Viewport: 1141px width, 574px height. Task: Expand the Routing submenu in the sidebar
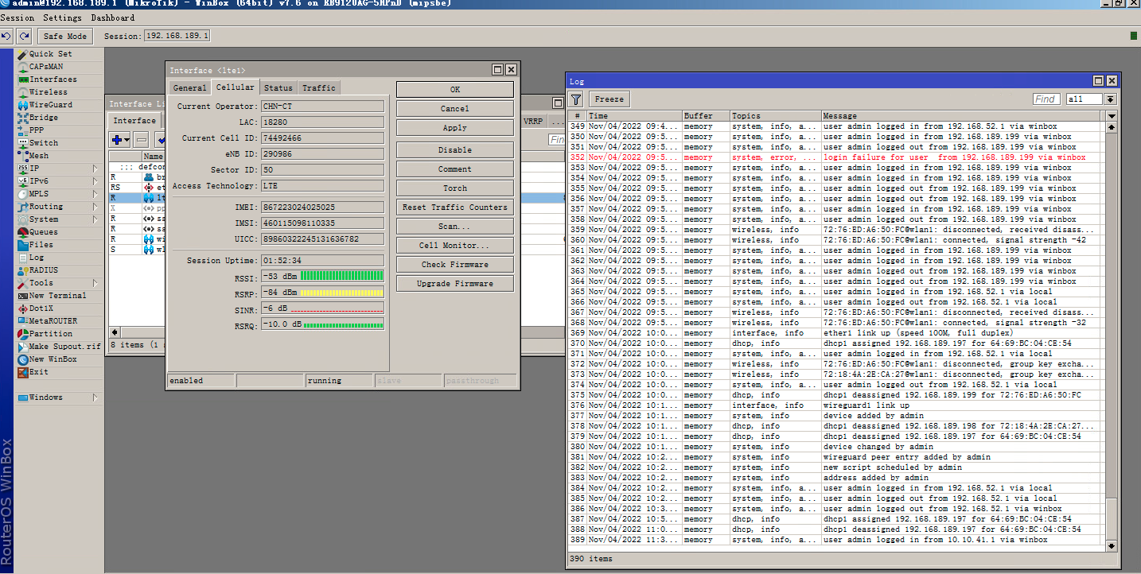95,207
